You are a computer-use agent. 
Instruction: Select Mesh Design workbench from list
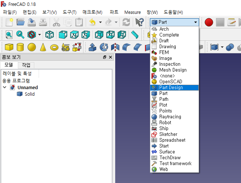[x=174, y=70]
